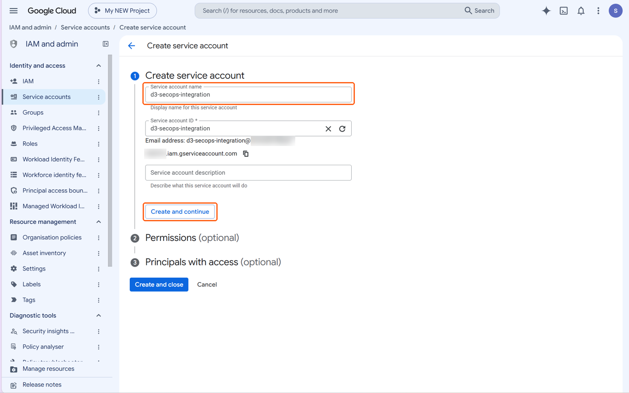Follow the Service accounts breadcrumb link

[x=85, y=27]
